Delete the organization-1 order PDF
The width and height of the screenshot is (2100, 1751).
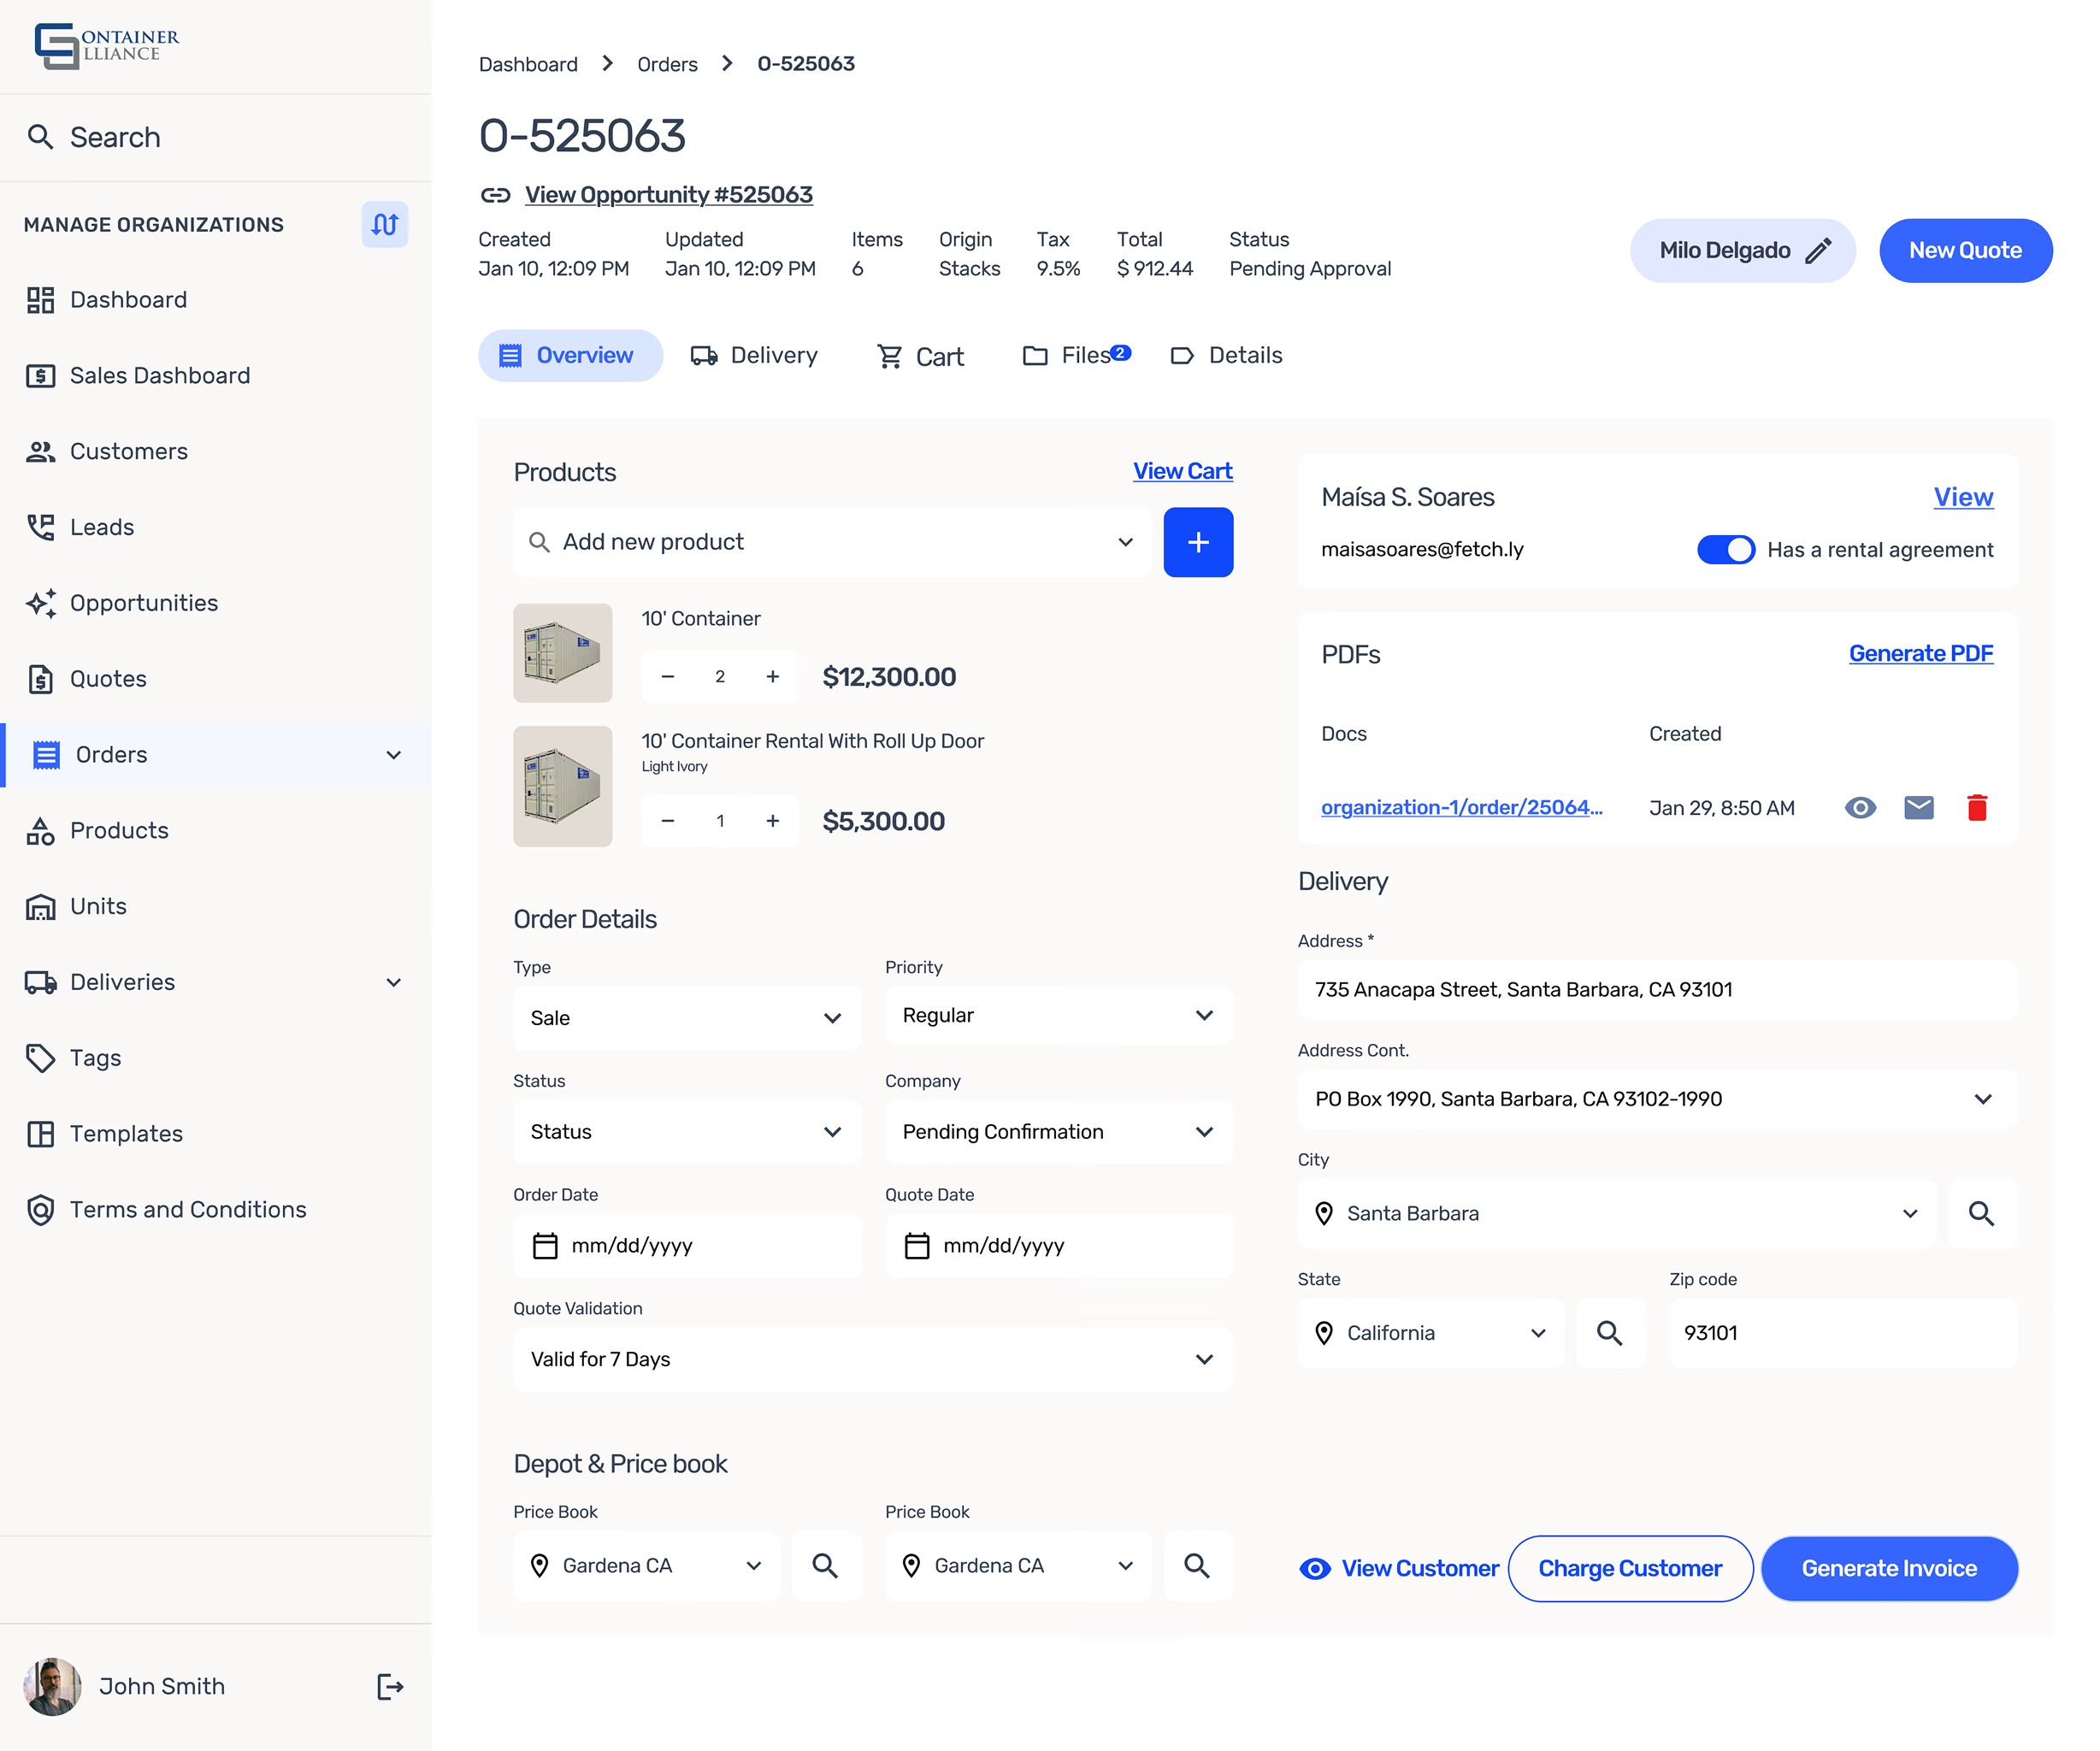tap(1976, 807)
